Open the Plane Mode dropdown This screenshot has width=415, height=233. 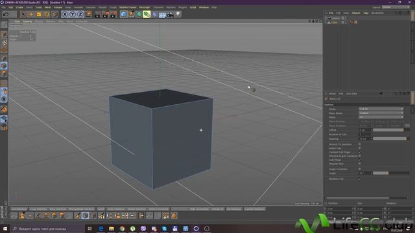[381, 113]
